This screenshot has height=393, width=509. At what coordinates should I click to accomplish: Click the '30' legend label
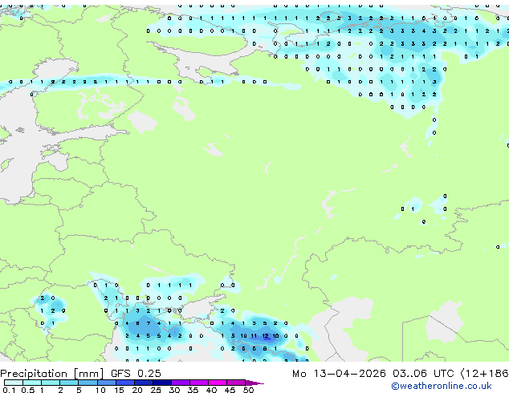(x=174, y=390)
